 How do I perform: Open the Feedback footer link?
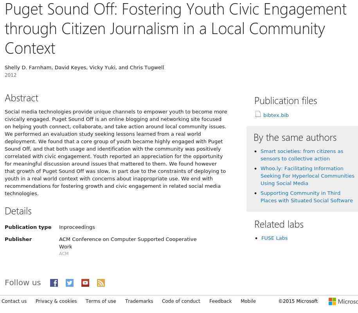click(220, 301)
